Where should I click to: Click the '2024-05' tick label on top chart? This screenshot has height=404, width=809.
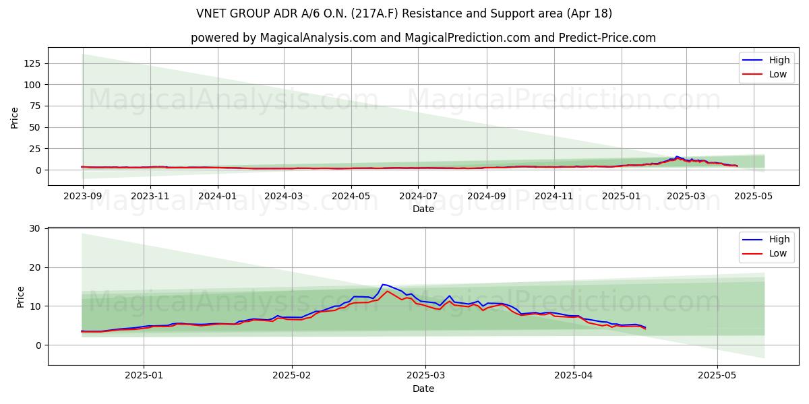pyautogui.click(x=351, y=196)
